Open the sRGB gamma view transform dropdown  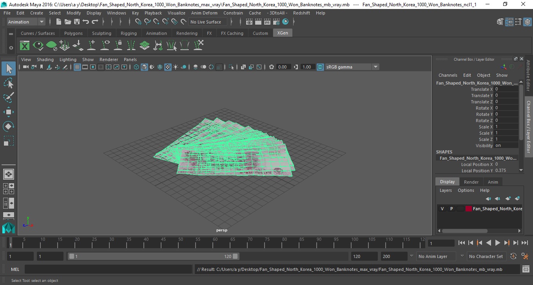(352, 67)
